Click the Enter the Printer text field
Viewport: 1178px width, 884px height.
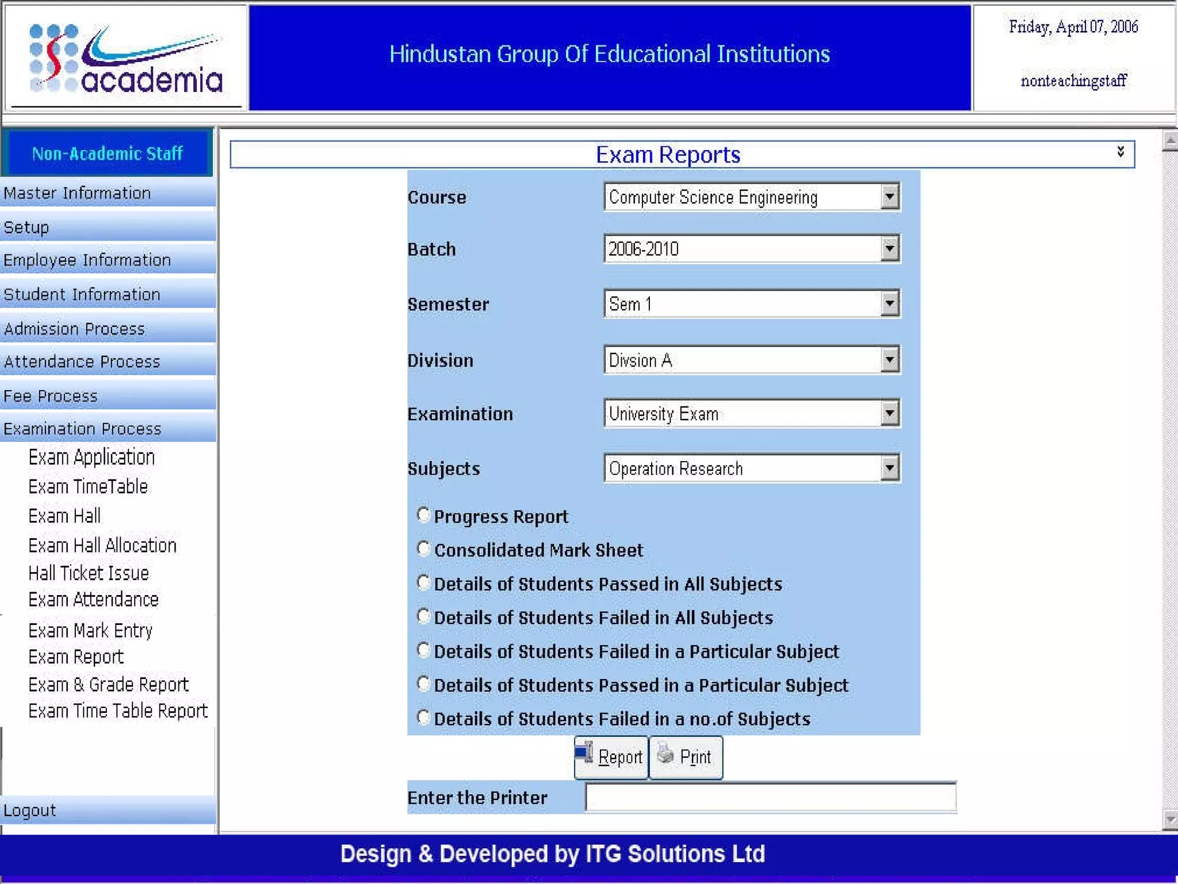pos(770,797)
